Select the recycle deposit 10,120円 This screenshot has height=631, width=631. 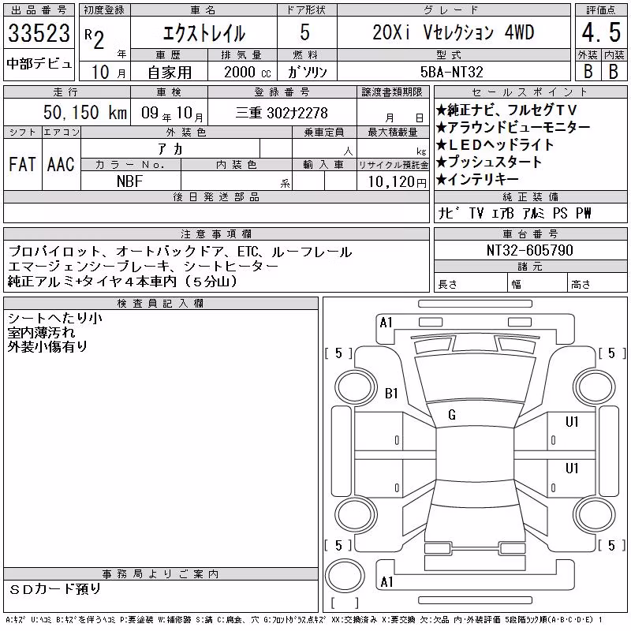[x=398, y=182]
